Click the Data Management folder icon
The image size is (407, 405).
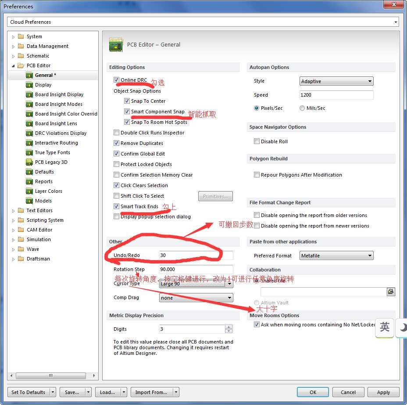(x=21, y=46)
